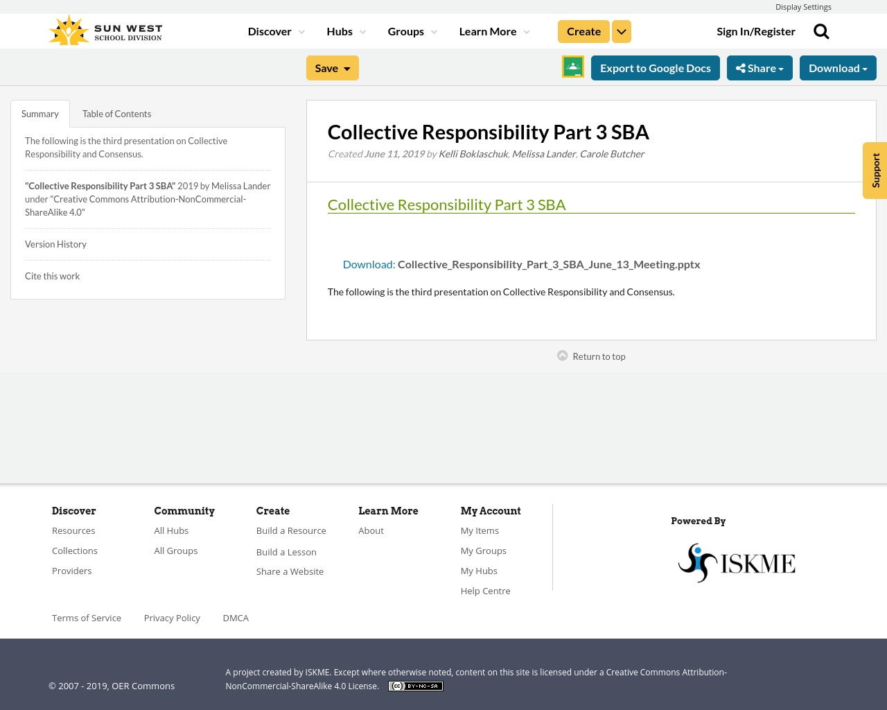The width and height of the screenshot is (887, 710).
Task: Open the Download options dropdown
Action: (838, 67)
